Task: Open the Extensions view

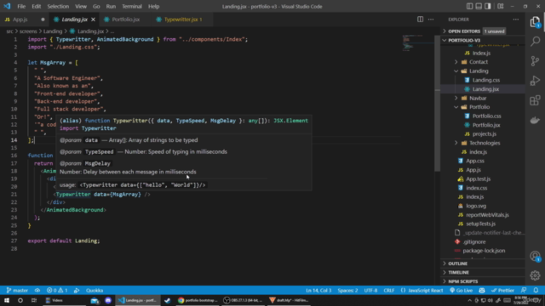Action: pyautogui.click(x=536, y=100)
